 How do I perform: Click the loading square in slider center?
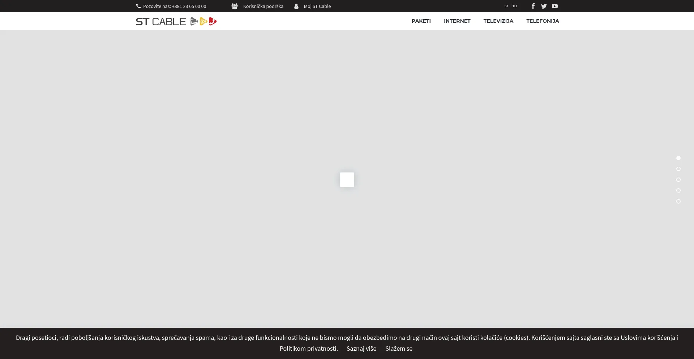point(347,180)
